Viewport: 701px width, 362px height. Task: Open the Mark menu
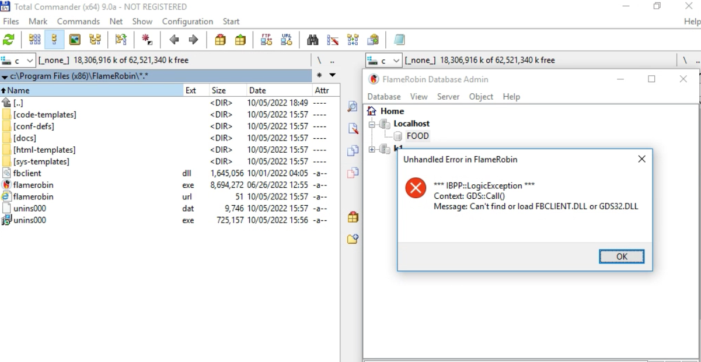[x=38, y=21]
